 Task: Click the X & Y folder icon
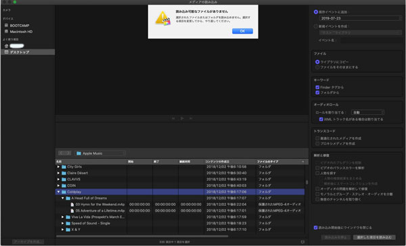[68, 230]
